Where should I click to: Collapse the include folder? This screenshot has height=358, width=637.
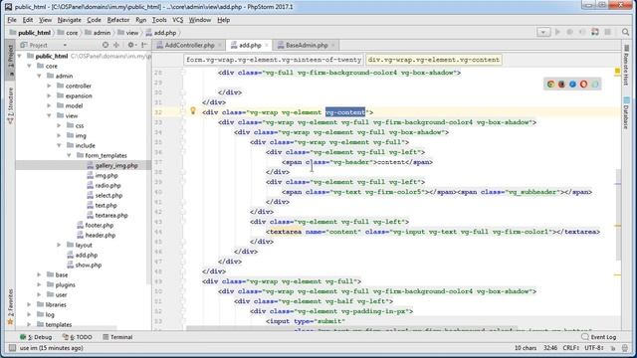(x=60, y=145)
